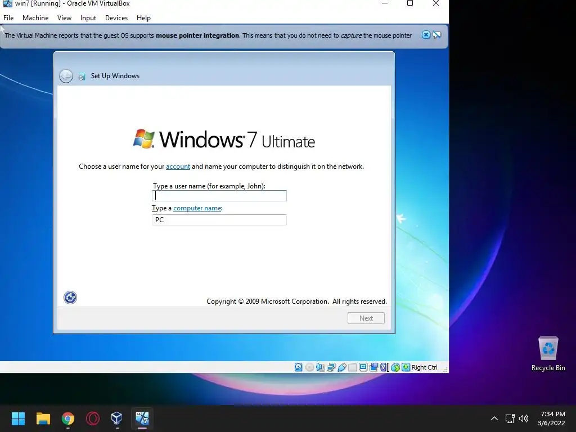Click the optical drive status icon
This screenshot has height=432, width=576.
[x=310, y=367]
